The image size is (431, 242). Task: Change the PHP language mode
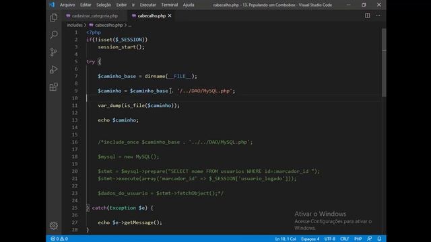(x=358, y=239)
